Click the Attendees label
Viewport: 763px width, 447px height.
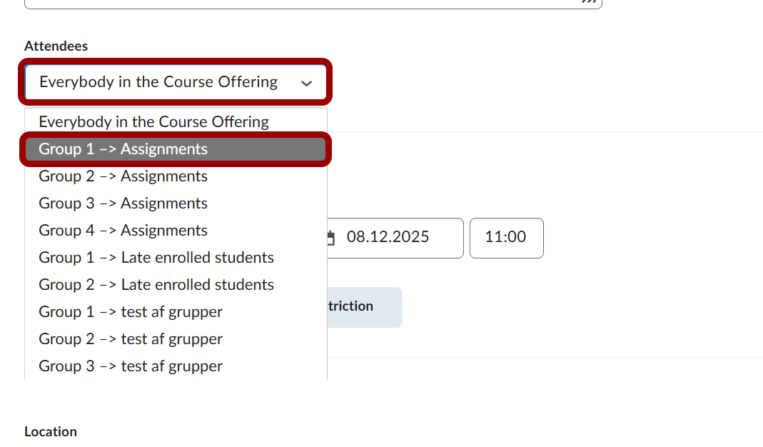(56, 46)
